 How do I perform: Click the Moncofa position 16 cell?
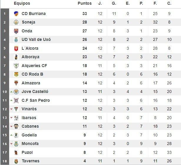pyautogui.click(x=4, y=144)
